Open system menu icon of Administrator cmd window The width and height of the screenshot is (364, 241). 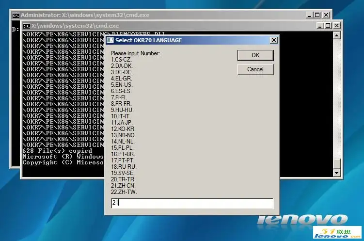[16, 15]
